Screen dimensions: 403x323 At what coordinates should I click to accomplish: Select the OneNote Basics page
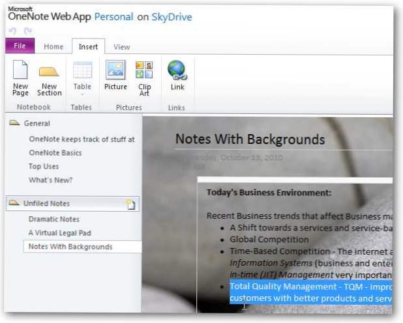(55, 152)
